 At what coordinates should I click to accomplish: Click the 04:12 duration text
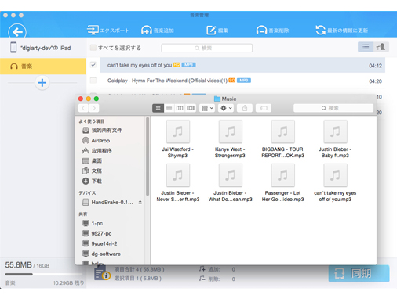[375, 66]
